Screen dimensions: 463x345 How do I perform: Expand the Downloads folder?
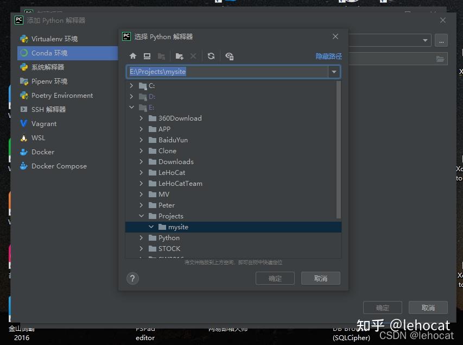point(141,161)
